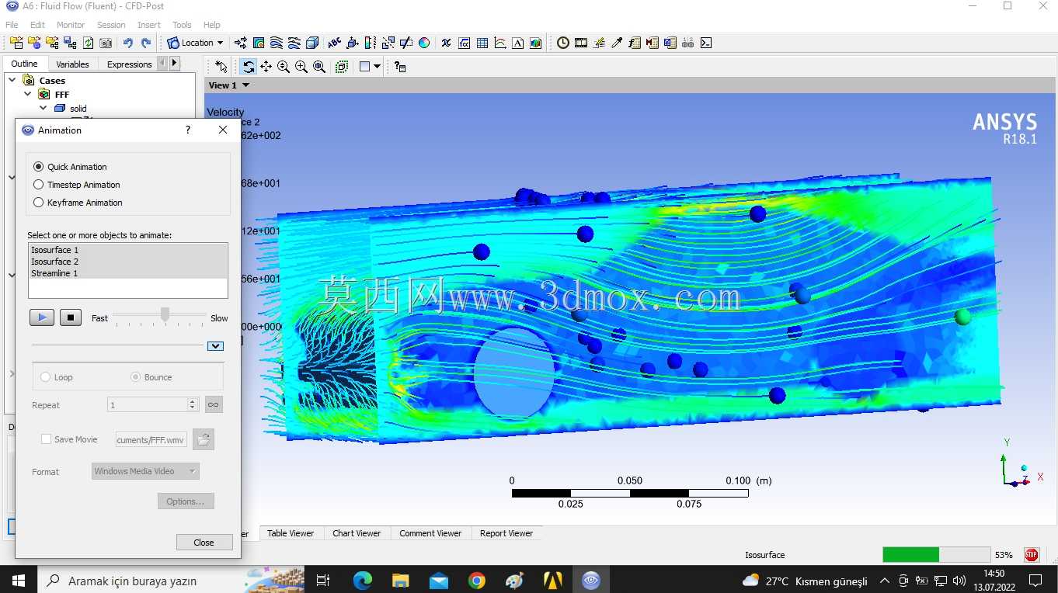Open Google Chrome from the taskbar
Viewport: 1058px width, 593px height.
pyautogui.click(x=476, y=580)
